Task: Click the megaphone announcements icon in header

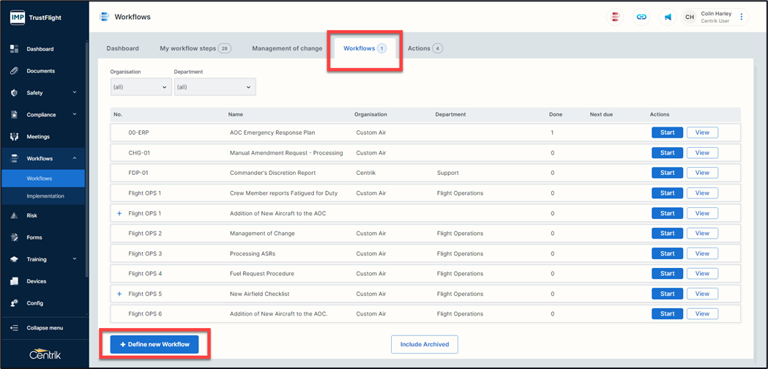Action: pyautogui.click(x=668, y=17)
